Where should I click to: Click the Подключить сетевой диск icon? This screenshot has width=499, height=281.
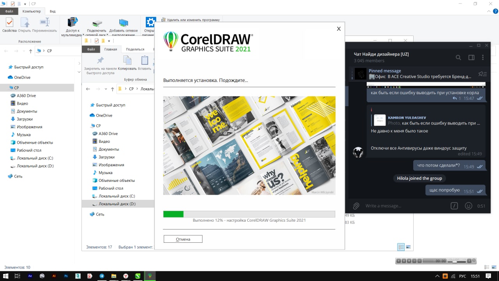[97, 27]
